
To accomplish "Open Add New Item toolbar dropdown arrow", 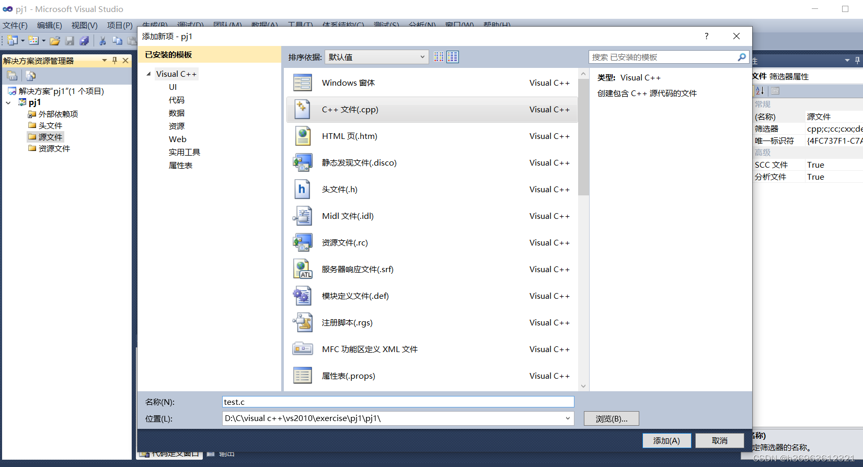I will [43, 41].
